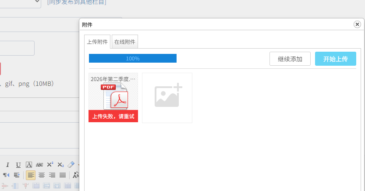
Task: Open the 同步发布到其他栏目 link
Action: point(77,2)
